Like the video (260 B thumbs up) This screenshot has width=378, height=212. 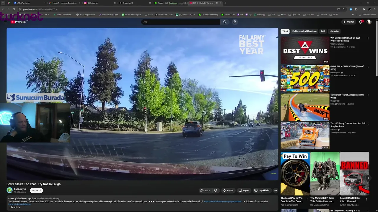tap(205, 191)
